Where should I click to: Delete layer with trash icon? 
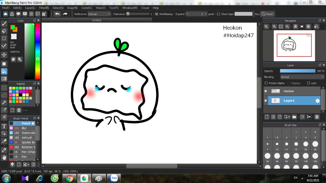click(317, 117)
